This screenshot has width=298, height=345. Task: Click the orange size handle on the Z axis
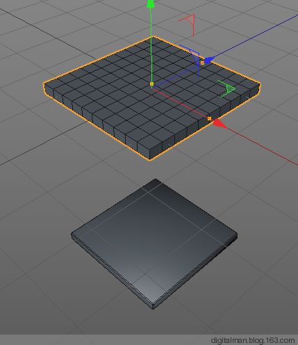click(x=202, y=63)
